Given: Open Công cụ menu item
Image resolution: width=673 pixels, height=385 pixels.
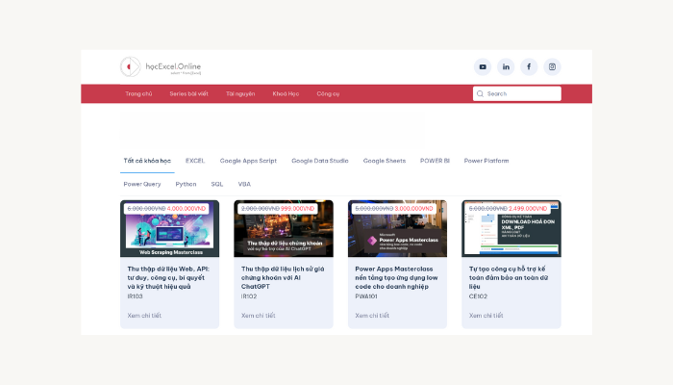Looking at the screenshot, I should click(328, 93).
